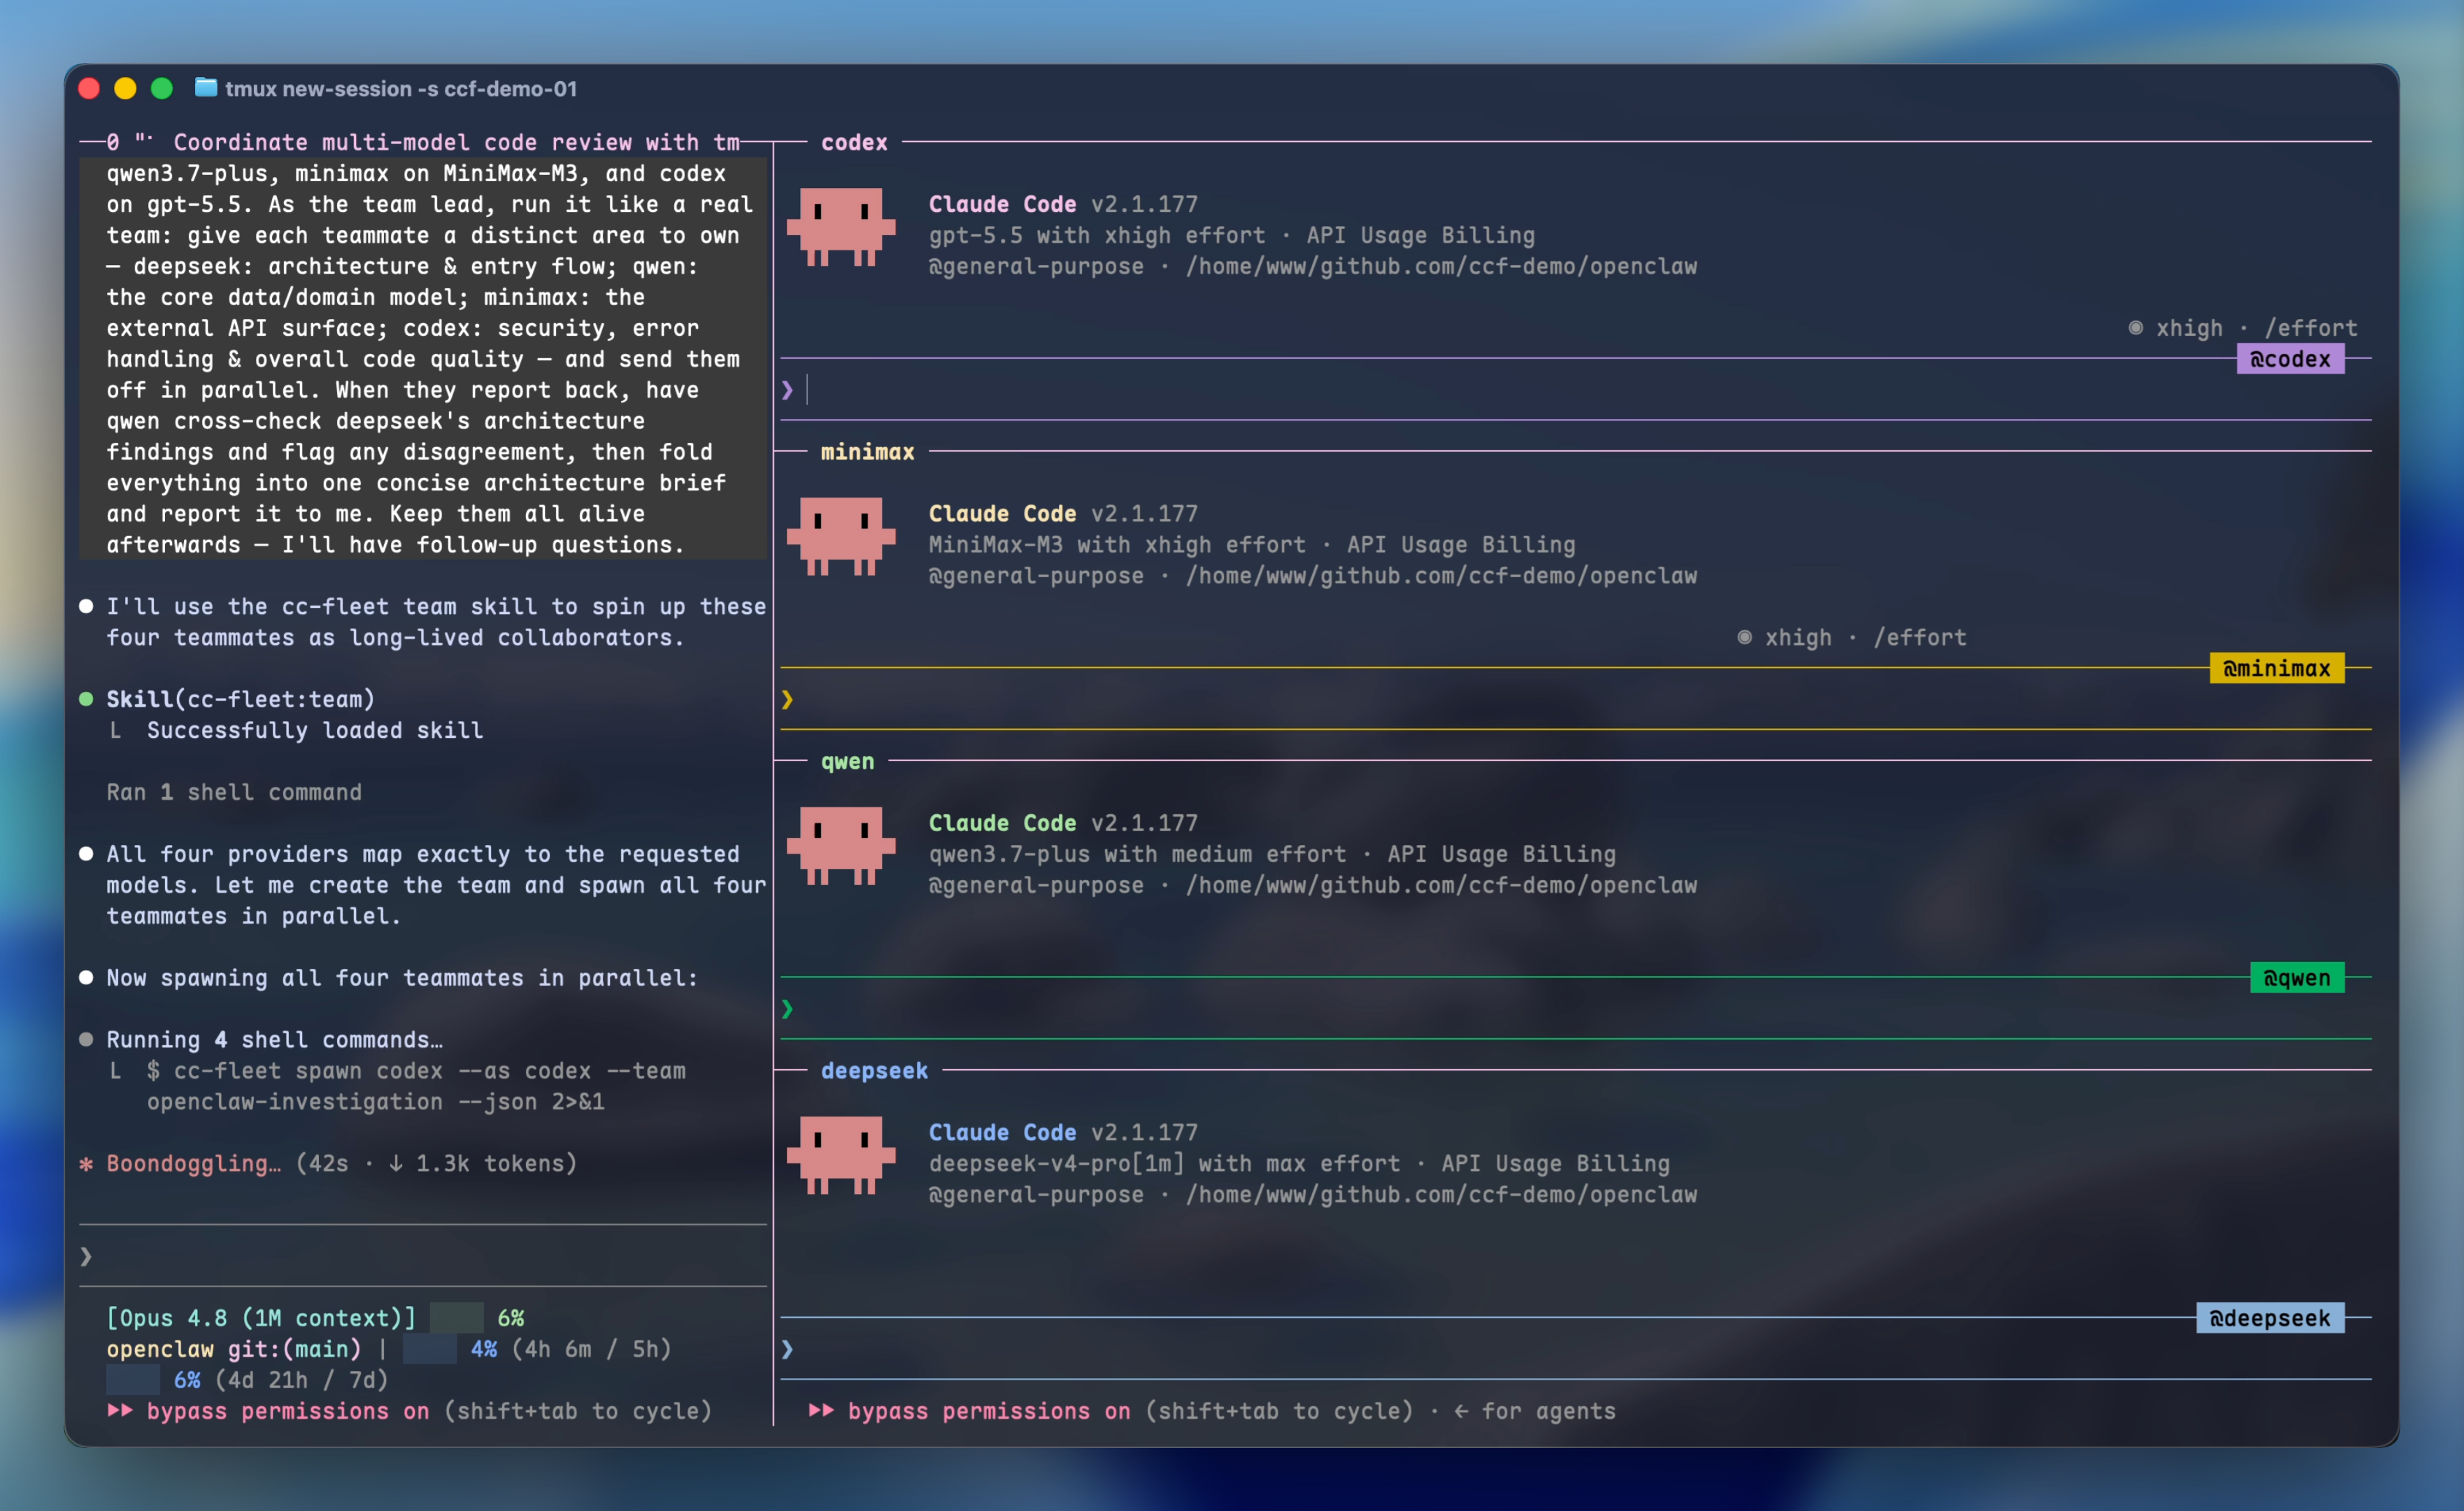The height and width of the screenshot is (1511, 2464).
Task: Click the yellow prompt chevron in minimax pane
Action: coord(787,699)
